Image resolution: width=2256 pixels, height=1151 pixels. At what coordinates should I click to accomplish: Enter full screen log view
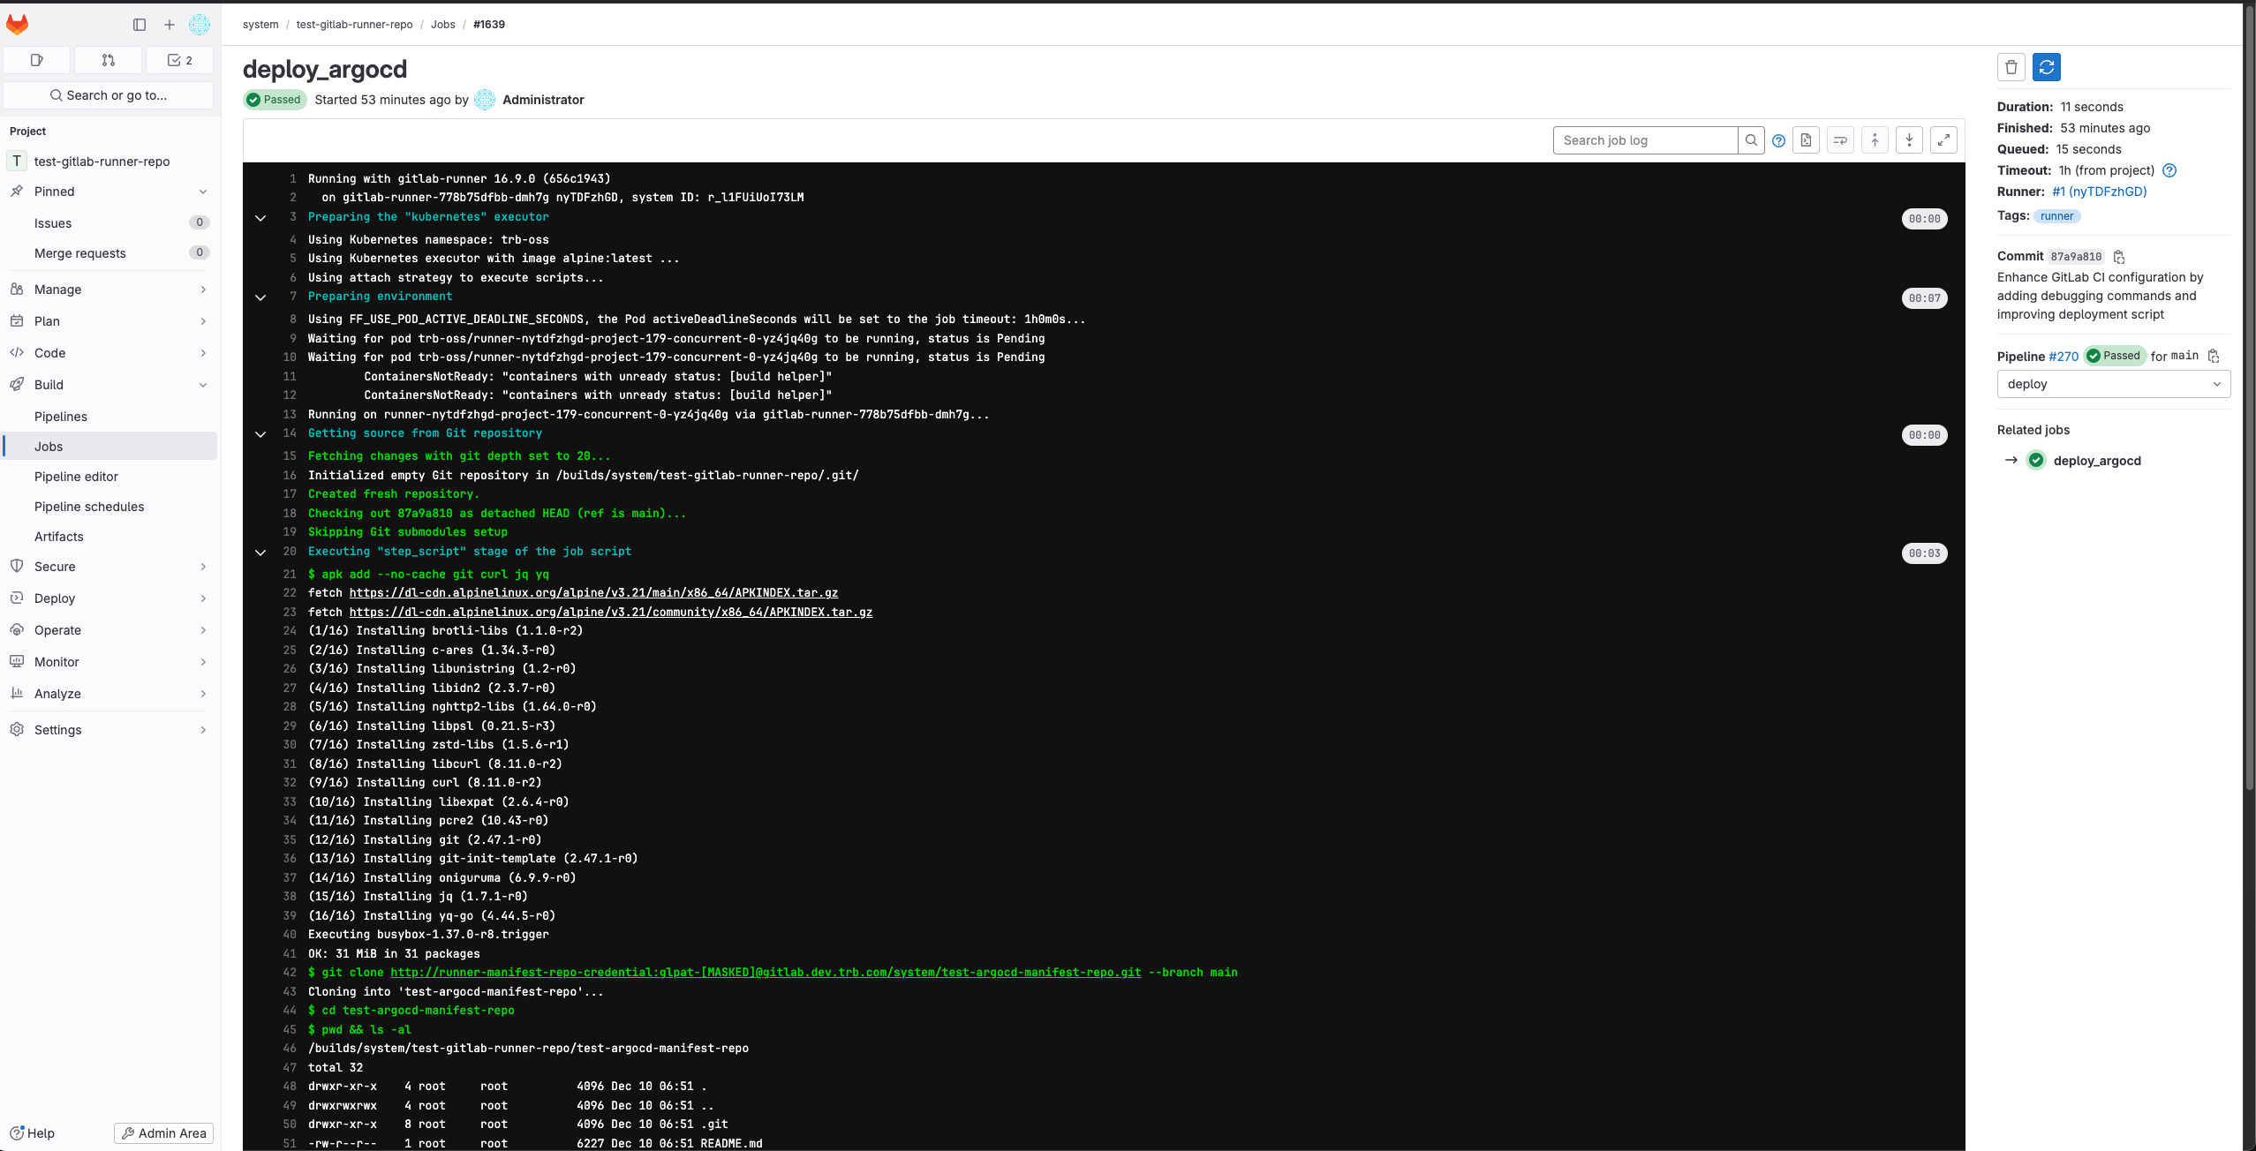point(1943,140)
